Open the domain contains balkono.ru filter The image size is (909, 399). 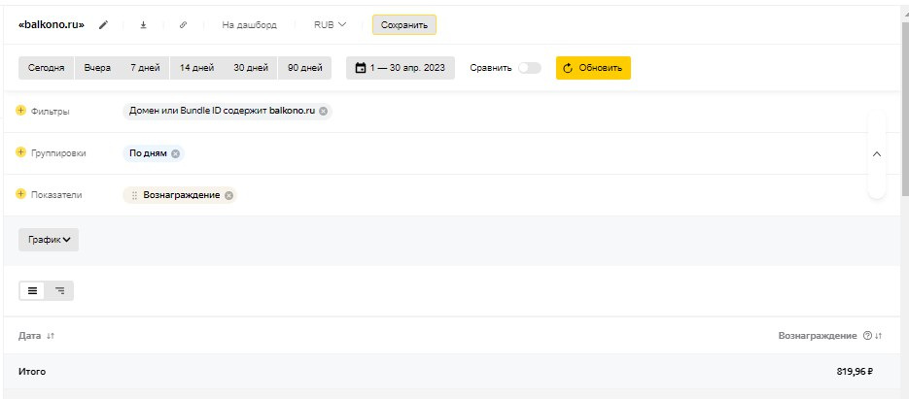[x=222, y=112]
